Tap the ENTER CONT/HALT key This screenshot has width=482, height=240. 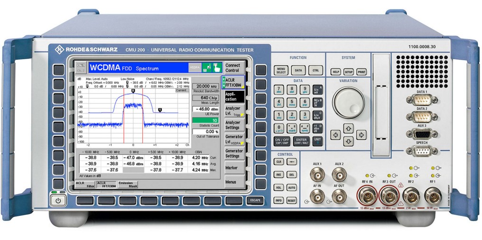[301, 141]
